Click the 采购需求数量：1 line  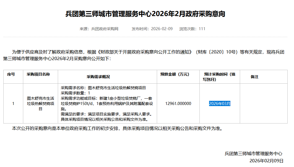point(75,93)
